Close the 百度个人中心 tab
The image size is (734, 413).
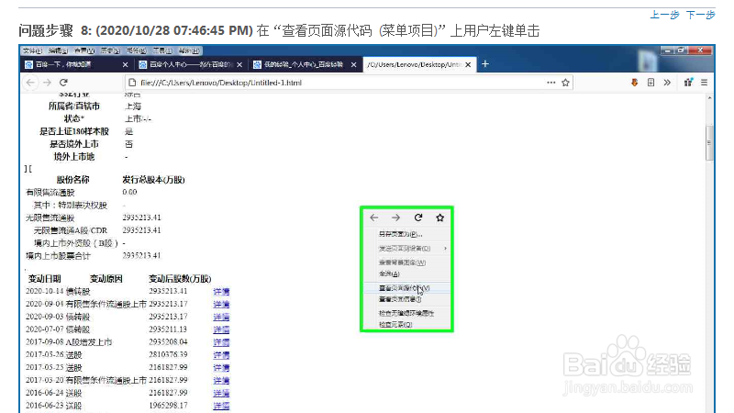pos(239,64)
